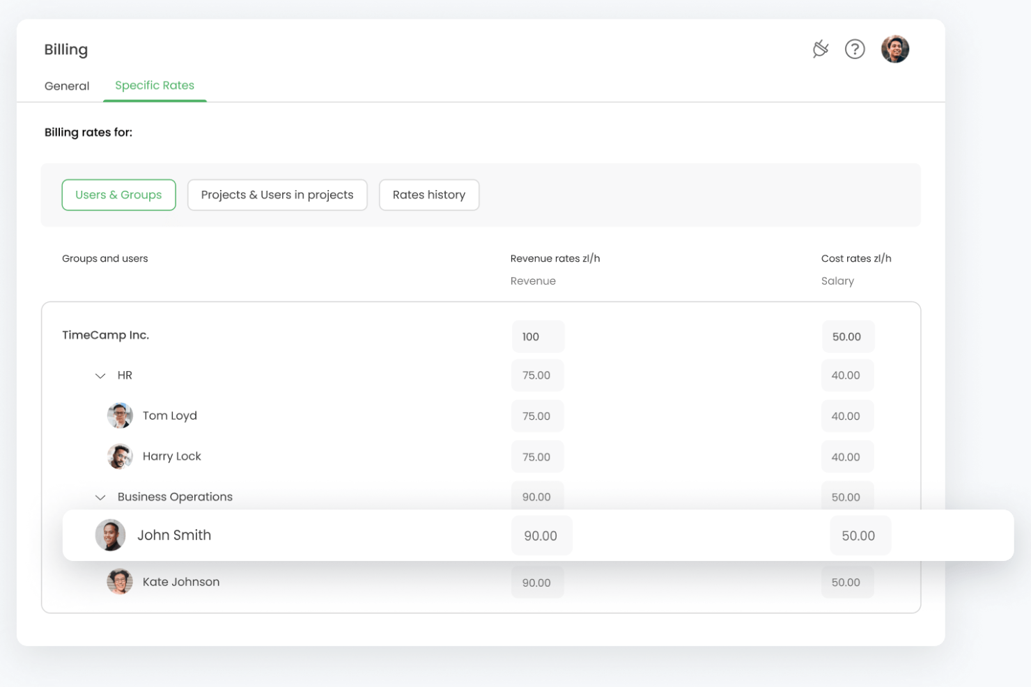Click John Smith's avatar picture
The height and width of the screenshot is (687, 1031).
(x=110, y=535)
